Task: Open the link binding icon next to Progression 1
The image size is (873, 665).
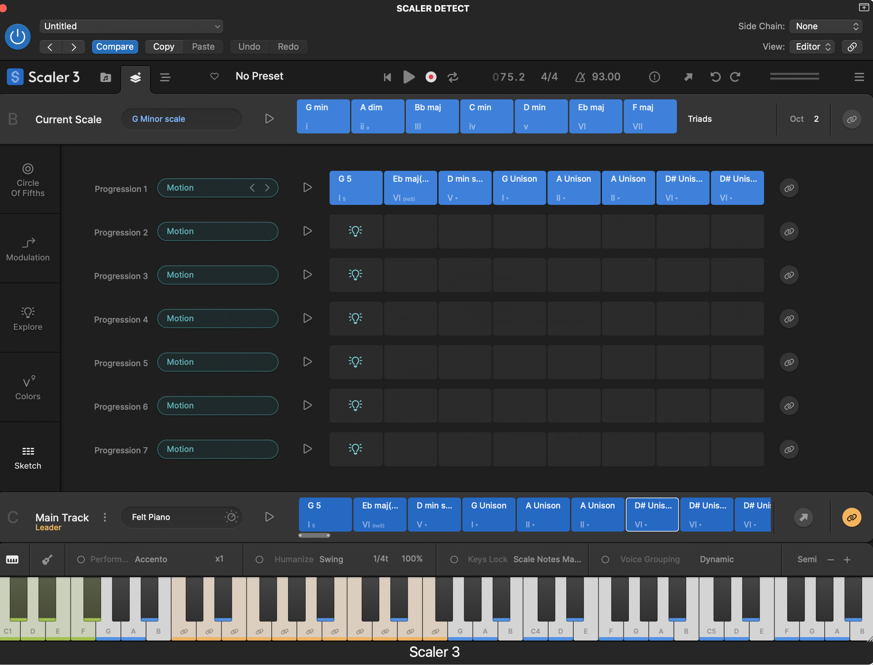Action: (789, 188)
